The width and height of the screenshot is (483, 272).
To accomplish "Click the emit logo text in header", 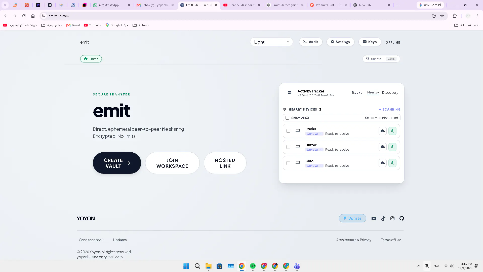I will (x=84, y=42).
